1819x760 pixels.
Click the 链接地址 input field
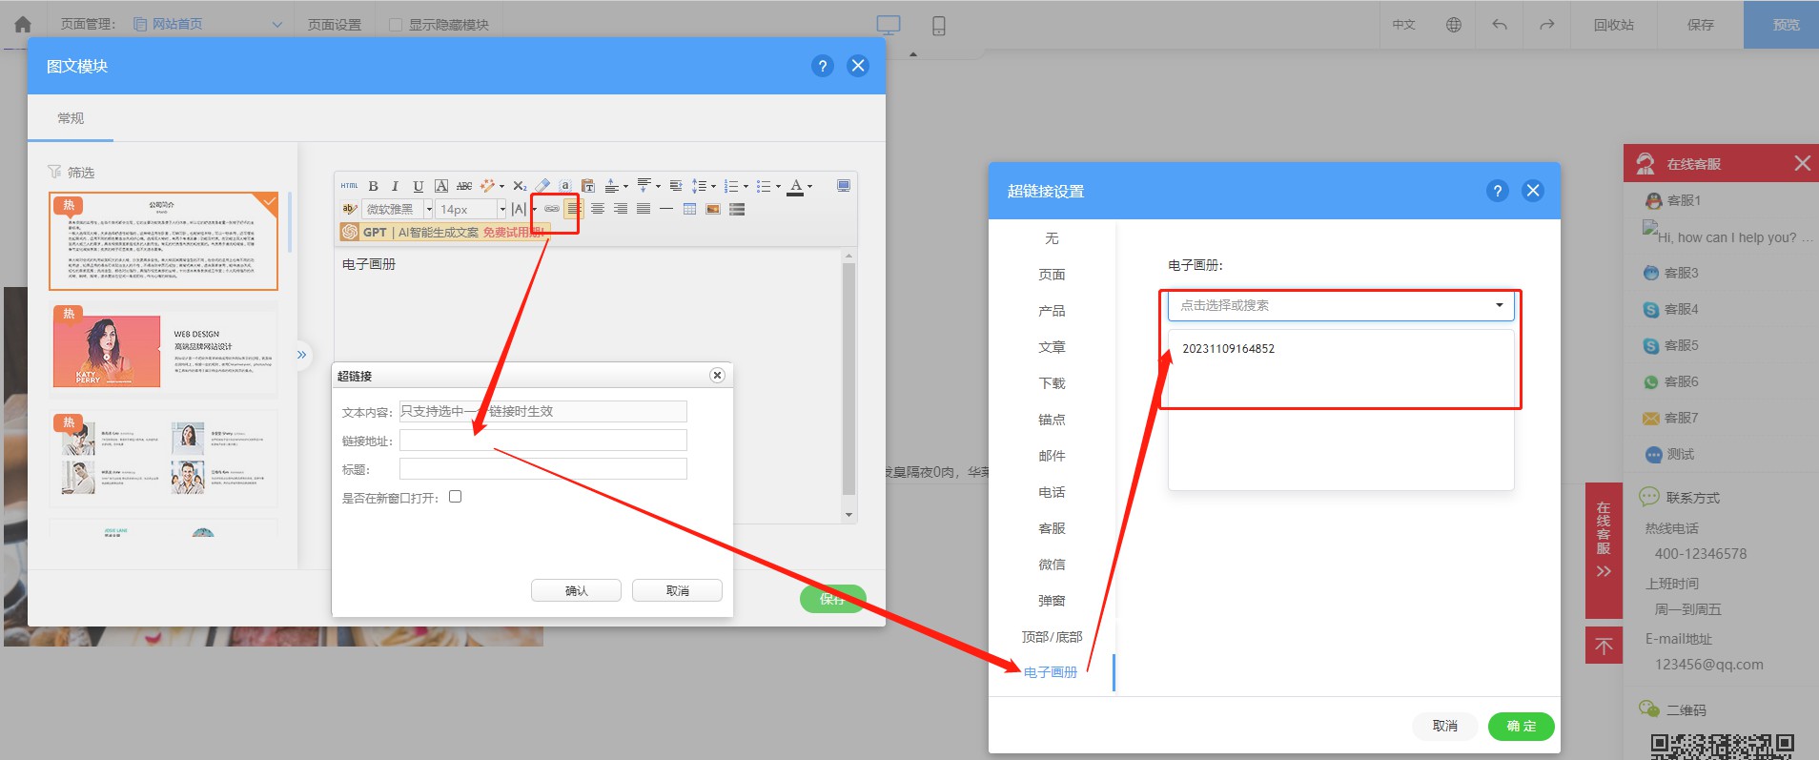point(542,441)
